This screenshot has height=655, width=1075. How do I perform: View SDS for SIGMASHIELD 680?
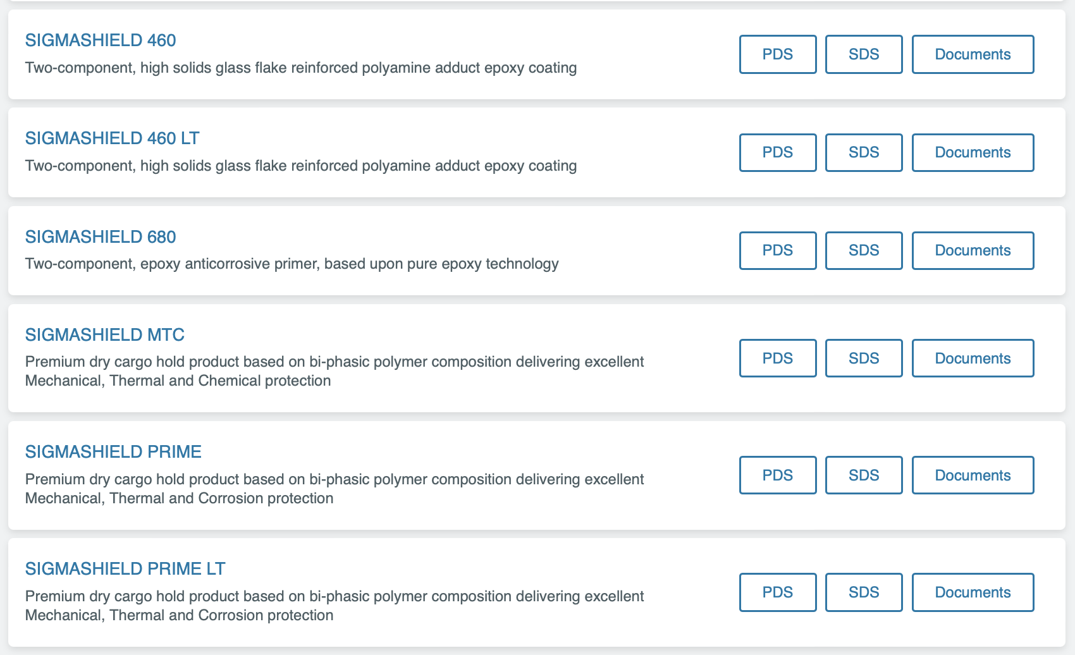coord(863,250)
